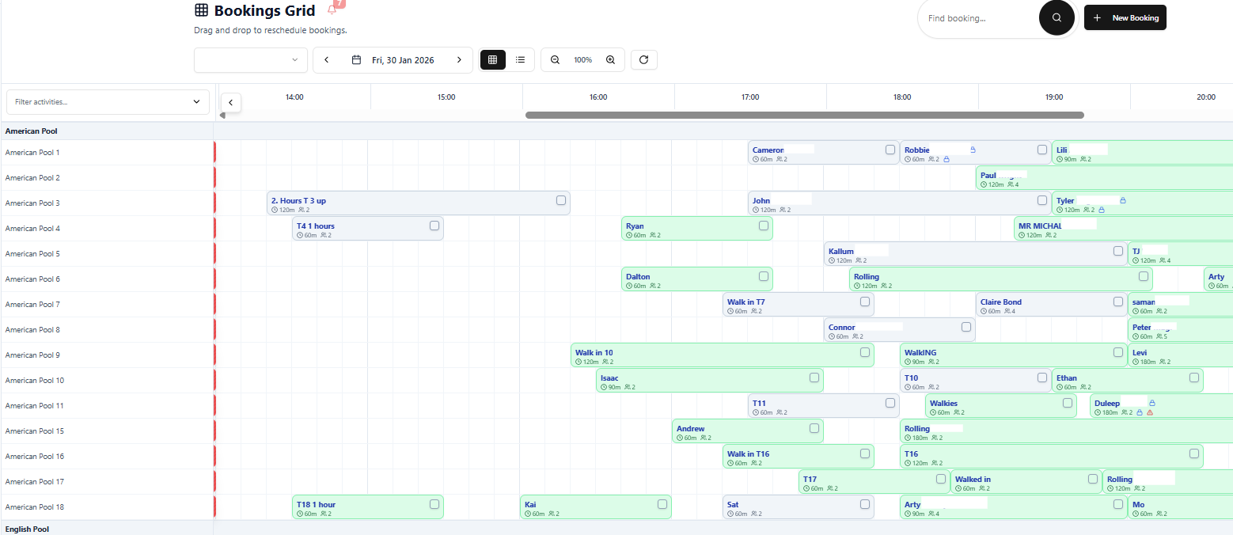Select the American Pool 18 row label
The height and width of the screenshot is (535, 1233).
pyautogui.click(x=35, y=507)
